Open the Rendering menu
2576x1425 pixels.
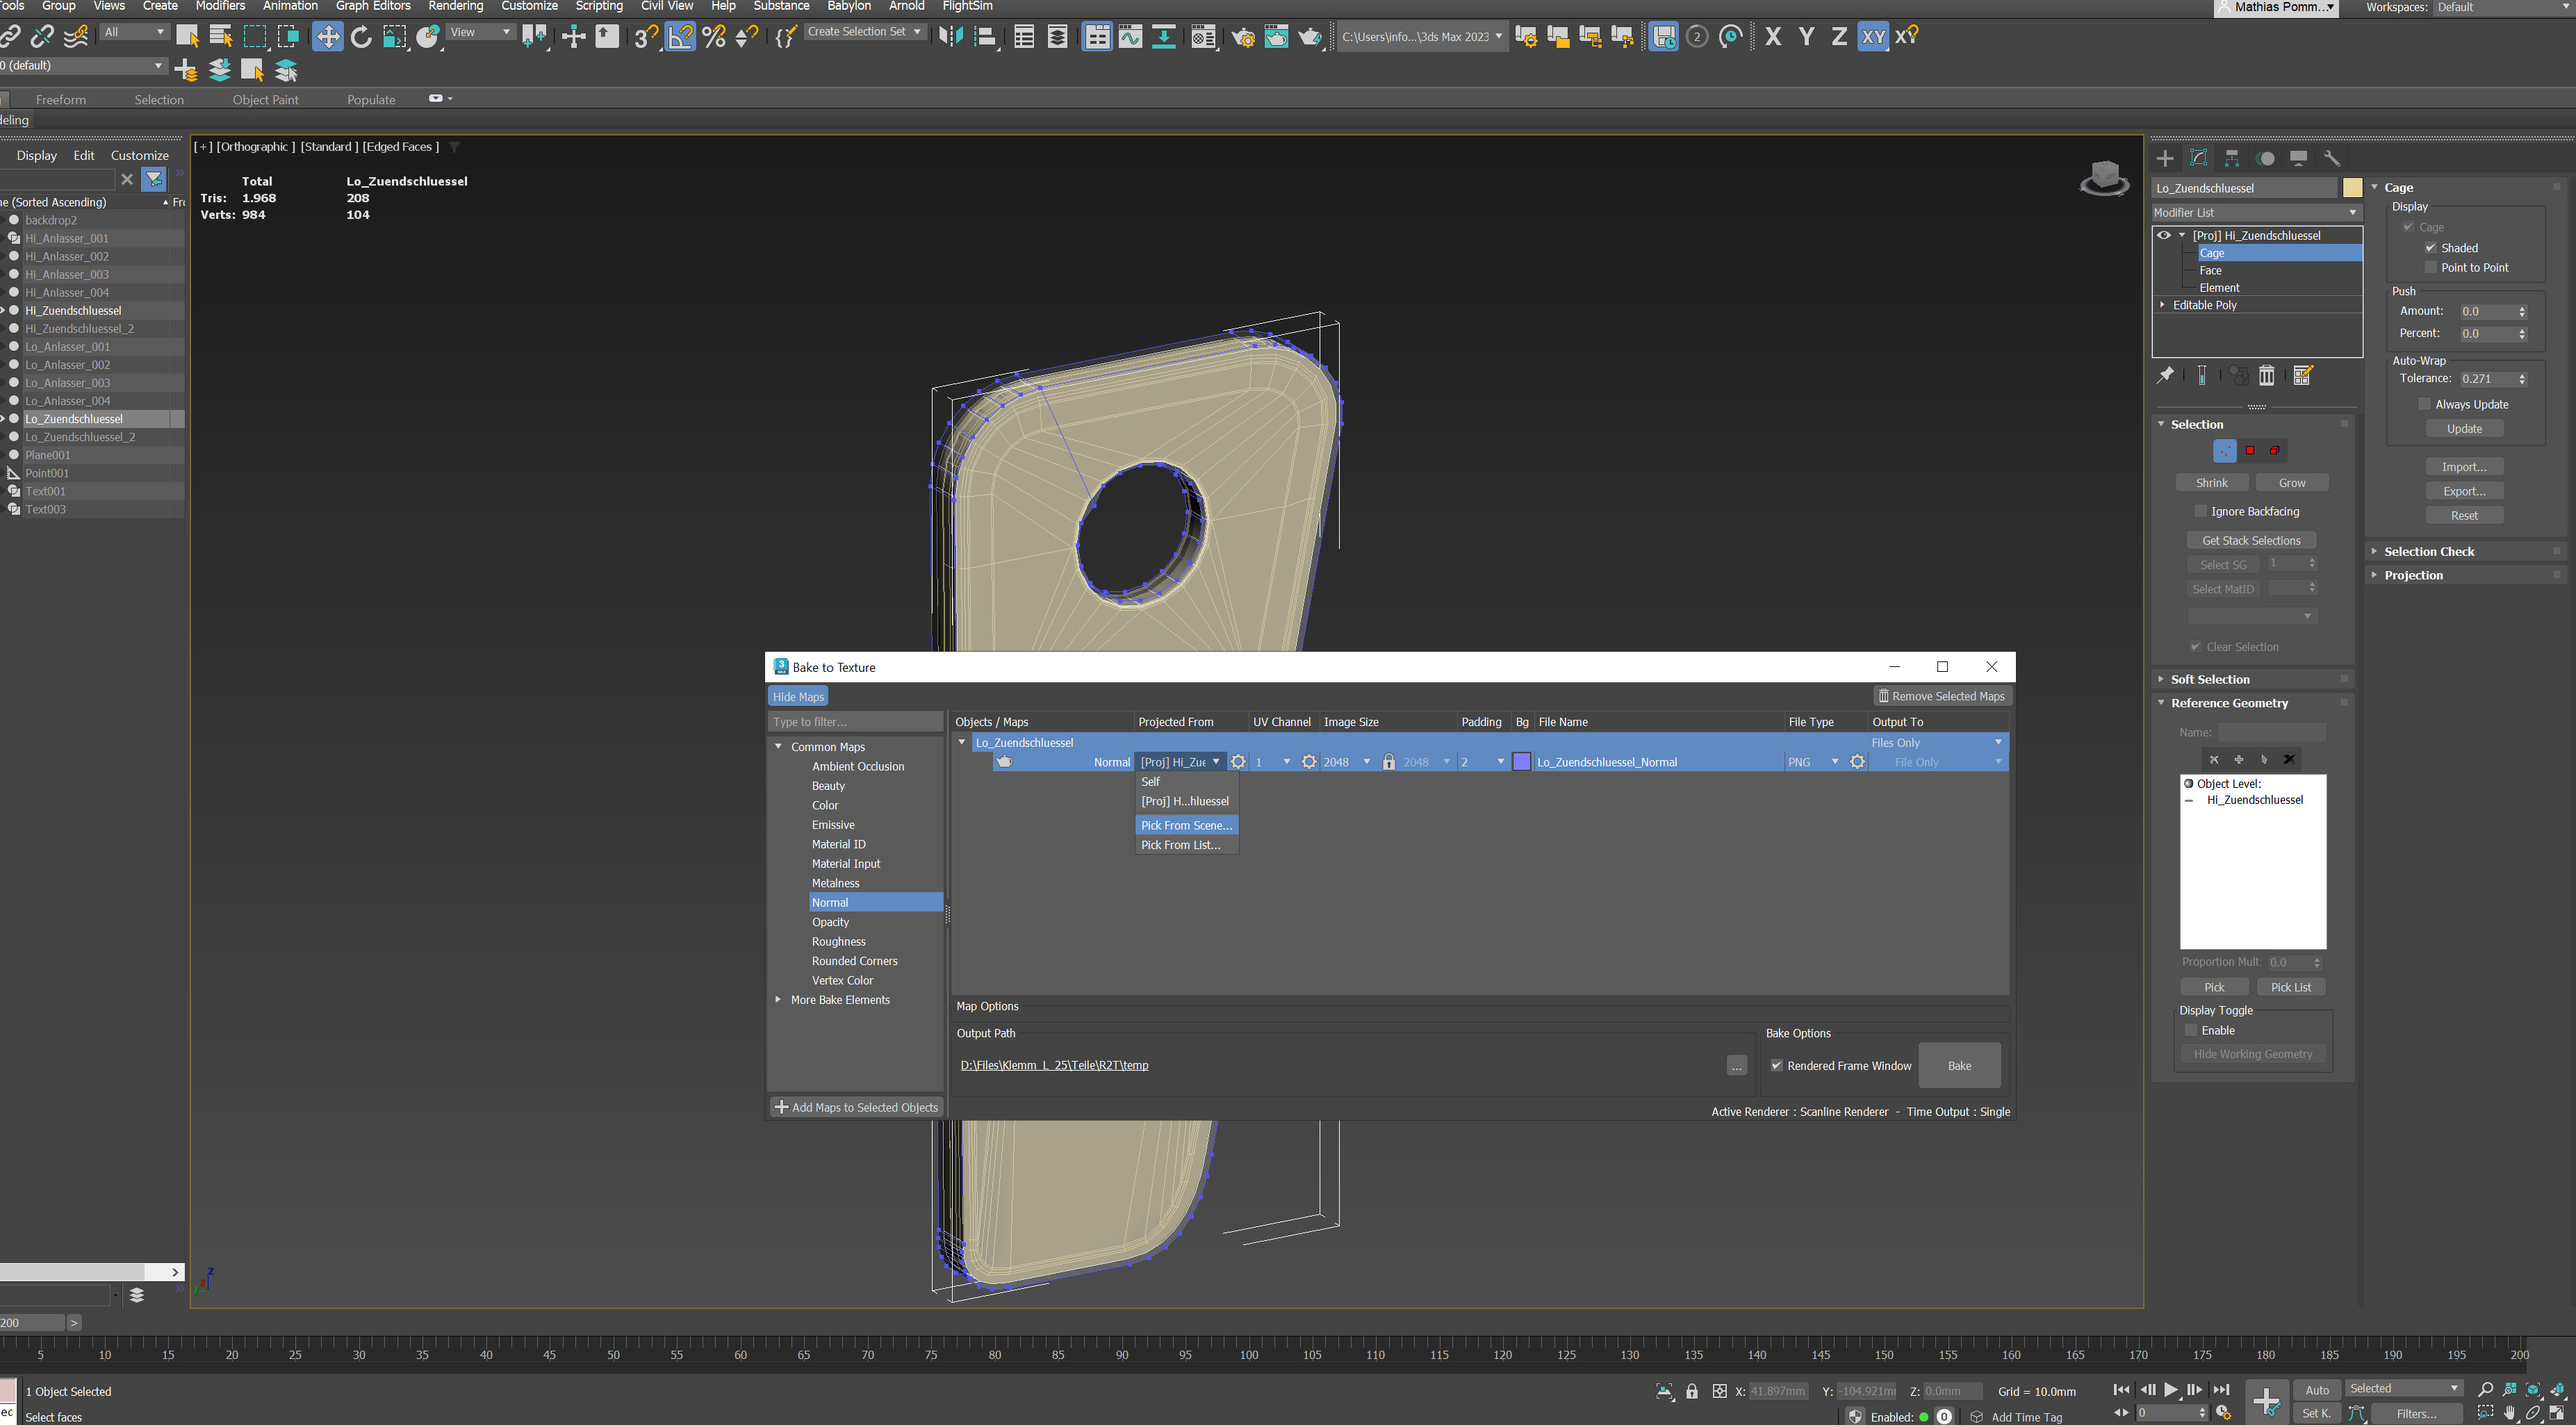tap(455, 6)
